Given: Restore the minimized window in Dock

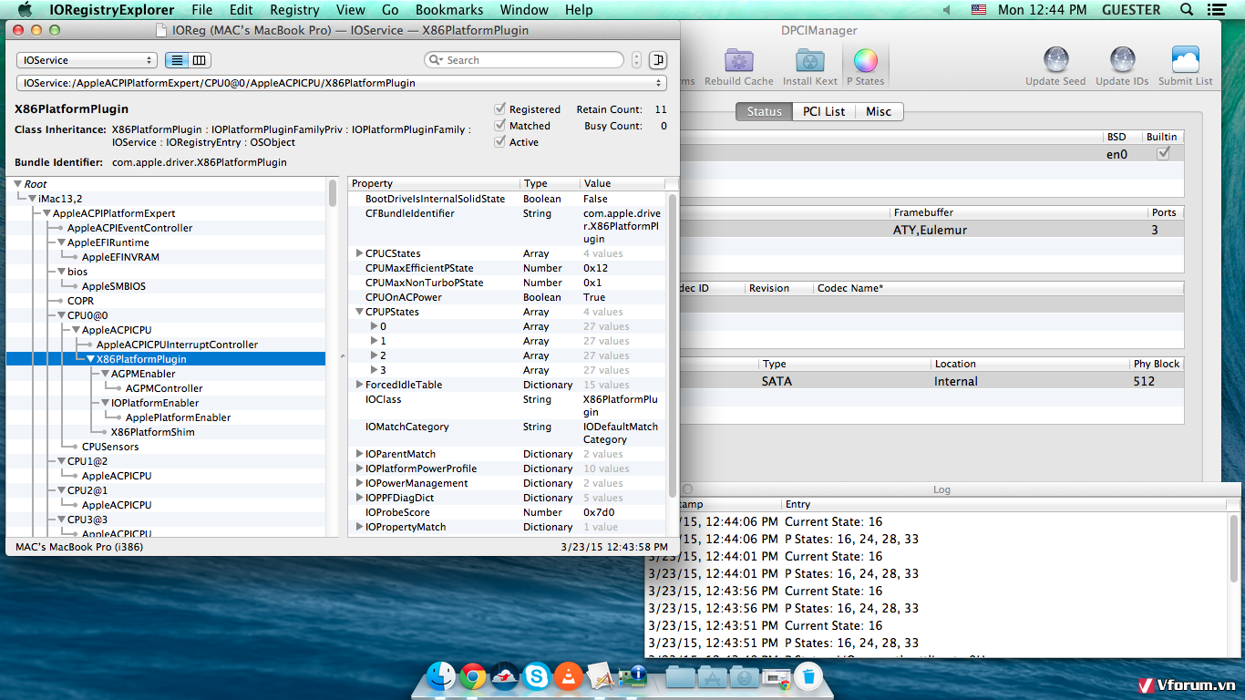Looking at the screenshot, I should (776, 677).
